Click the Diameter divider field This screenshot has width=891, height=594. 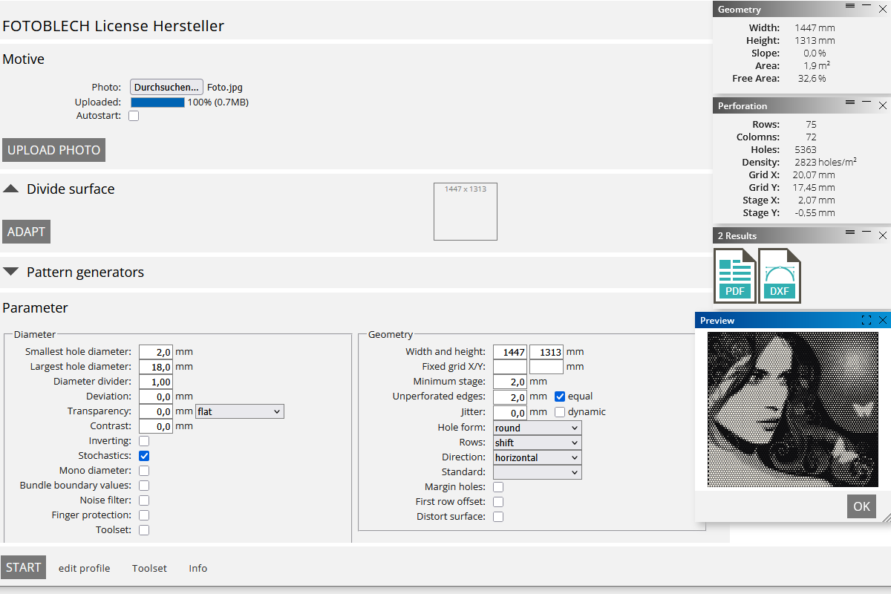coord(156,382)
